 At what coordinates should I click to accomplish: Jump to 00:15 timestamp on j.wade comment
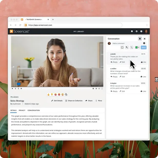[143, 54]
